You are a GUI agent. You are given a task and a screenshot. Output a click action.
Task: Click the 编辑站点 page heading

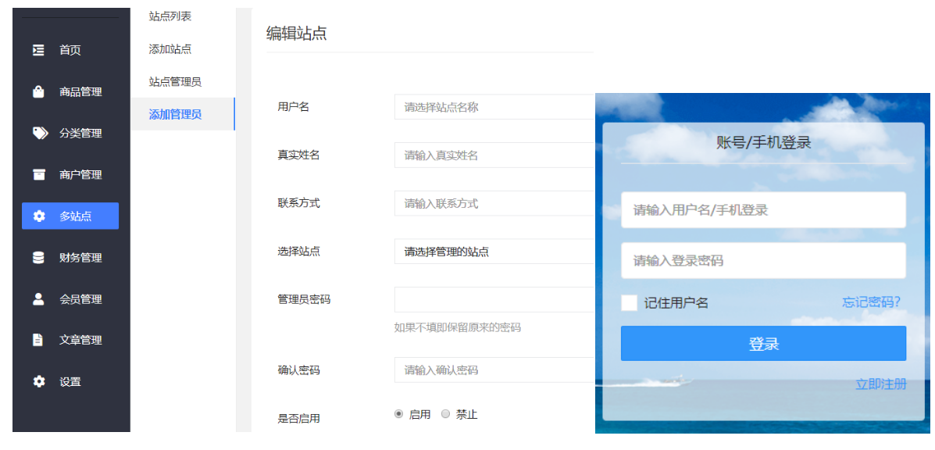point(296,34)
